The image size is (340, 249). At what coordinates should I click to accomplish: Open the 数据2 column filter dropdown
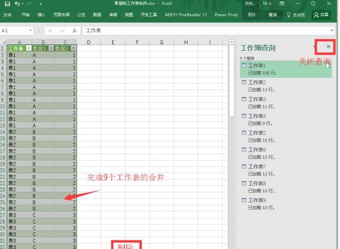coord(73,48)
